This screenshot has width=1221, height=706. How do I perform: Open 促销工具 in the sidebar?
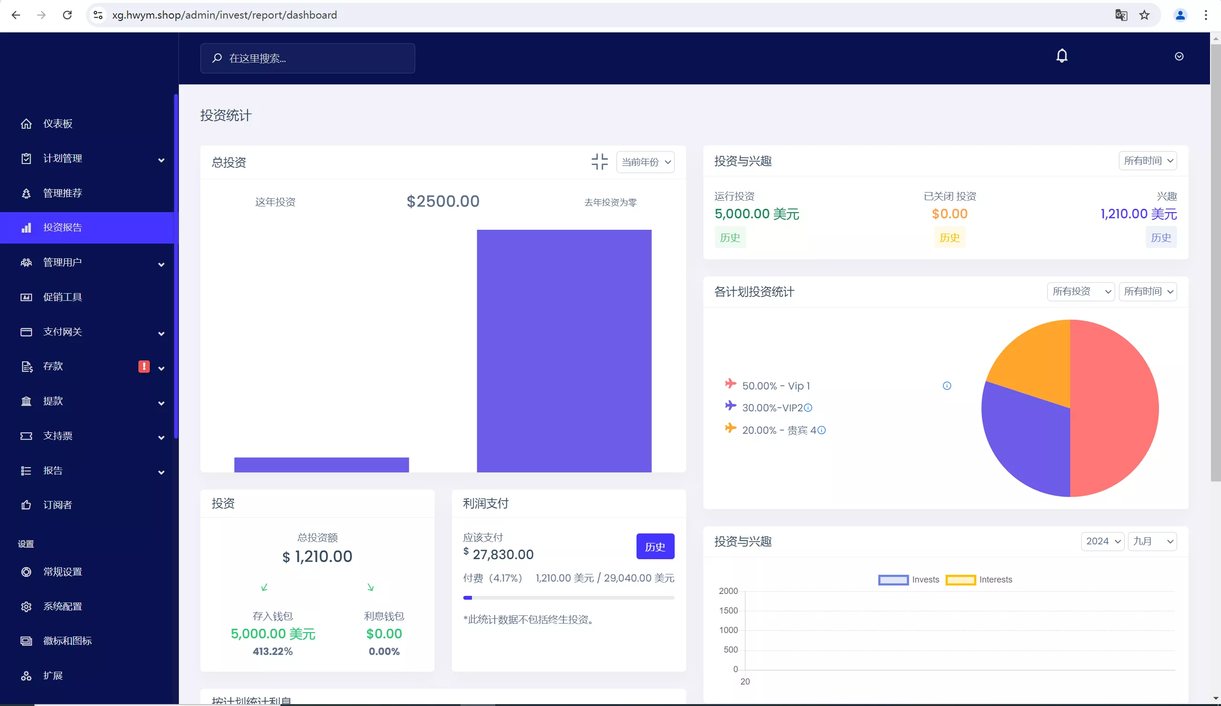[63, 297]
